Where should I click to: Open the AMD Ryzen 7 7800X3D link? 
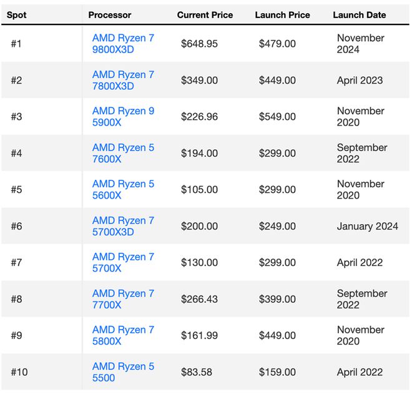click(x=123, y=80)
